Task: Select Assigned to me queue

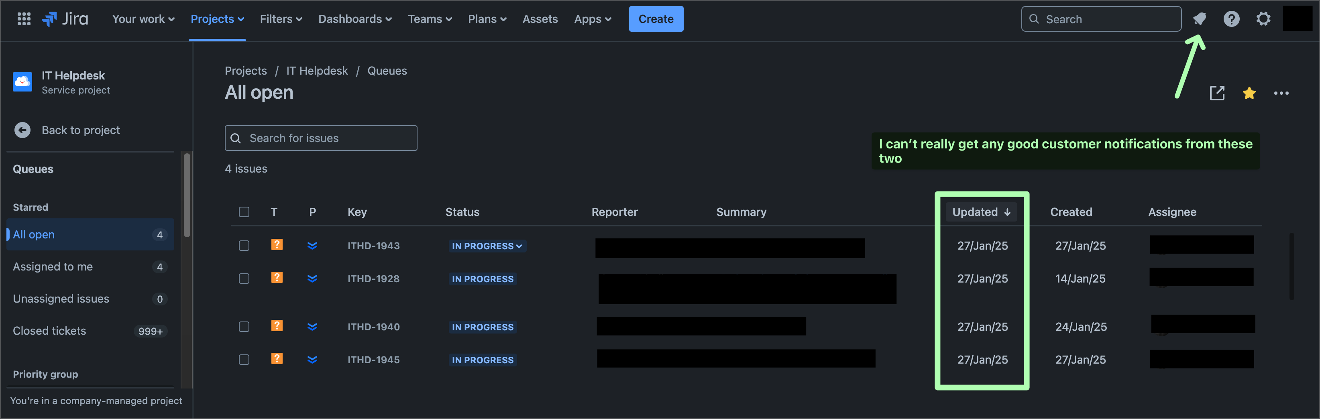Action: tap(53, 266)
